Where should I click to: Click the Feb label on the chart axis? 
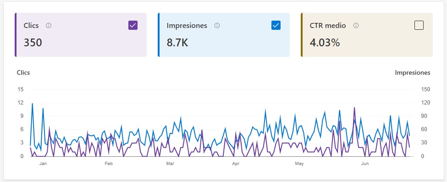coord(109,164)
